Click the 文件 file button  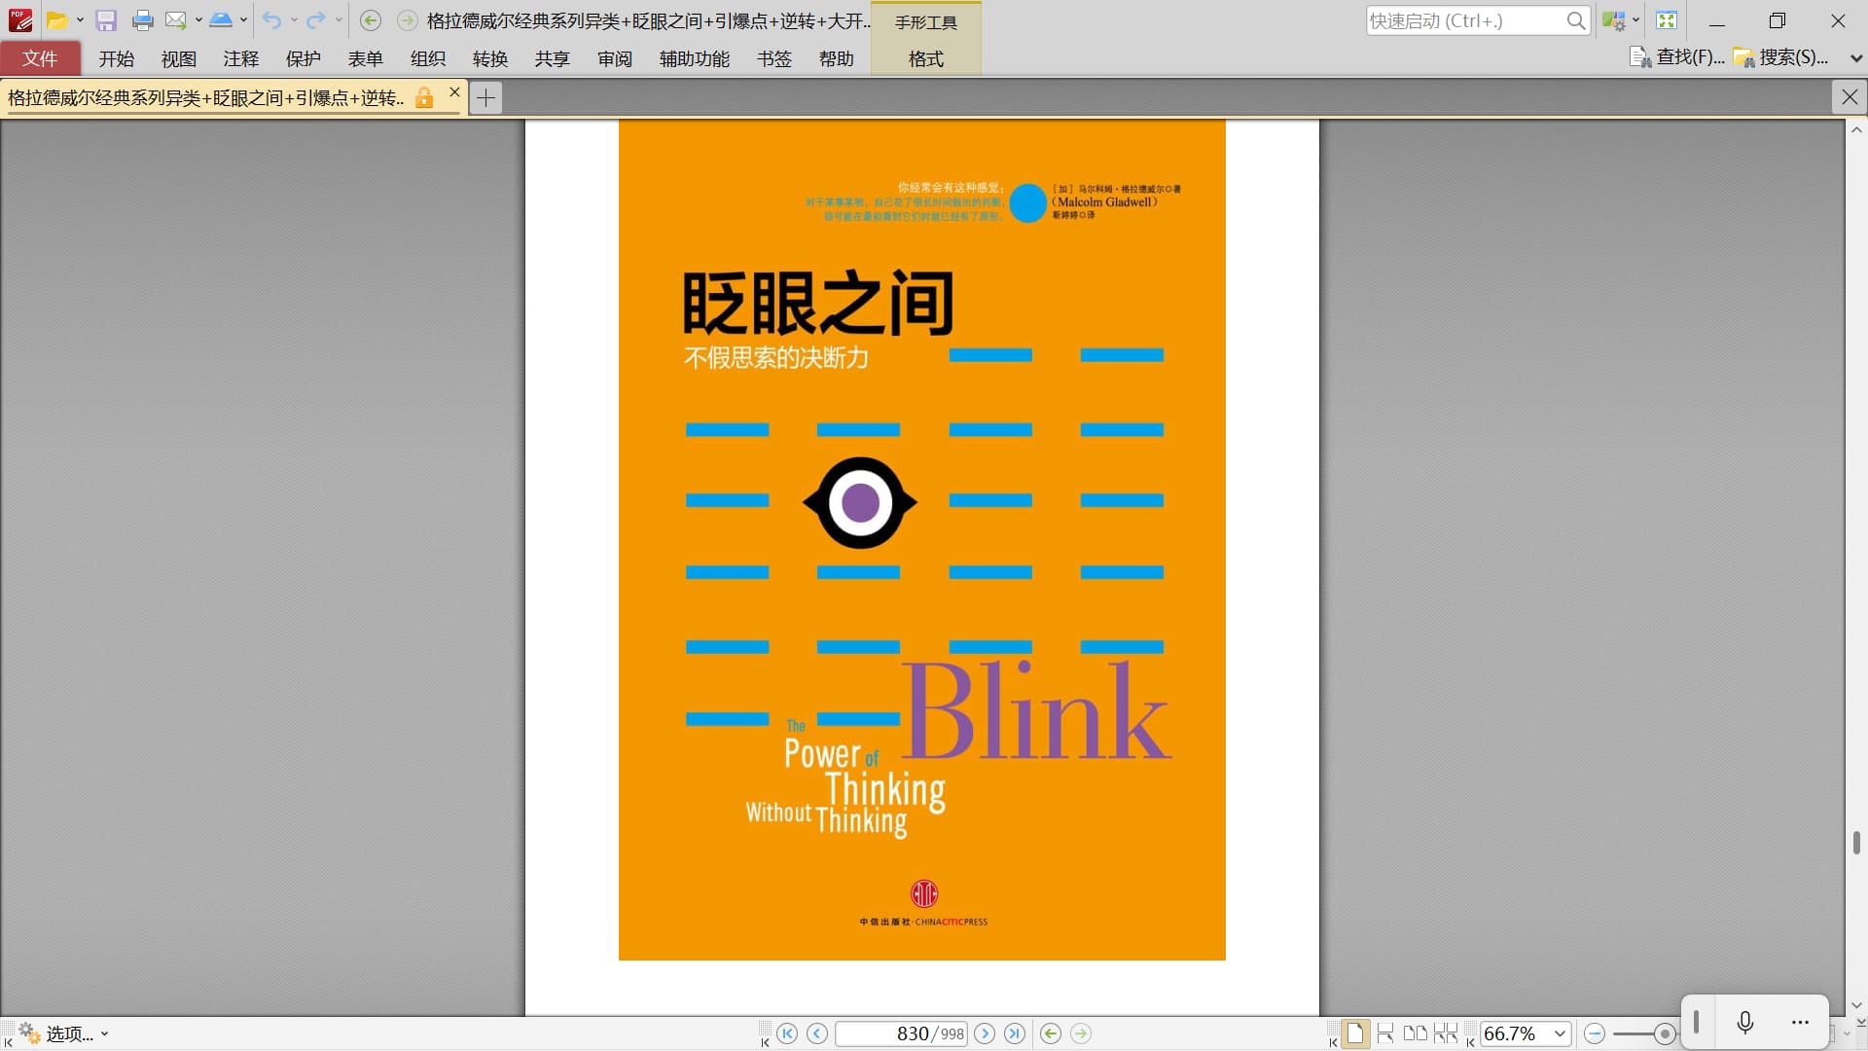click(40, 58)
